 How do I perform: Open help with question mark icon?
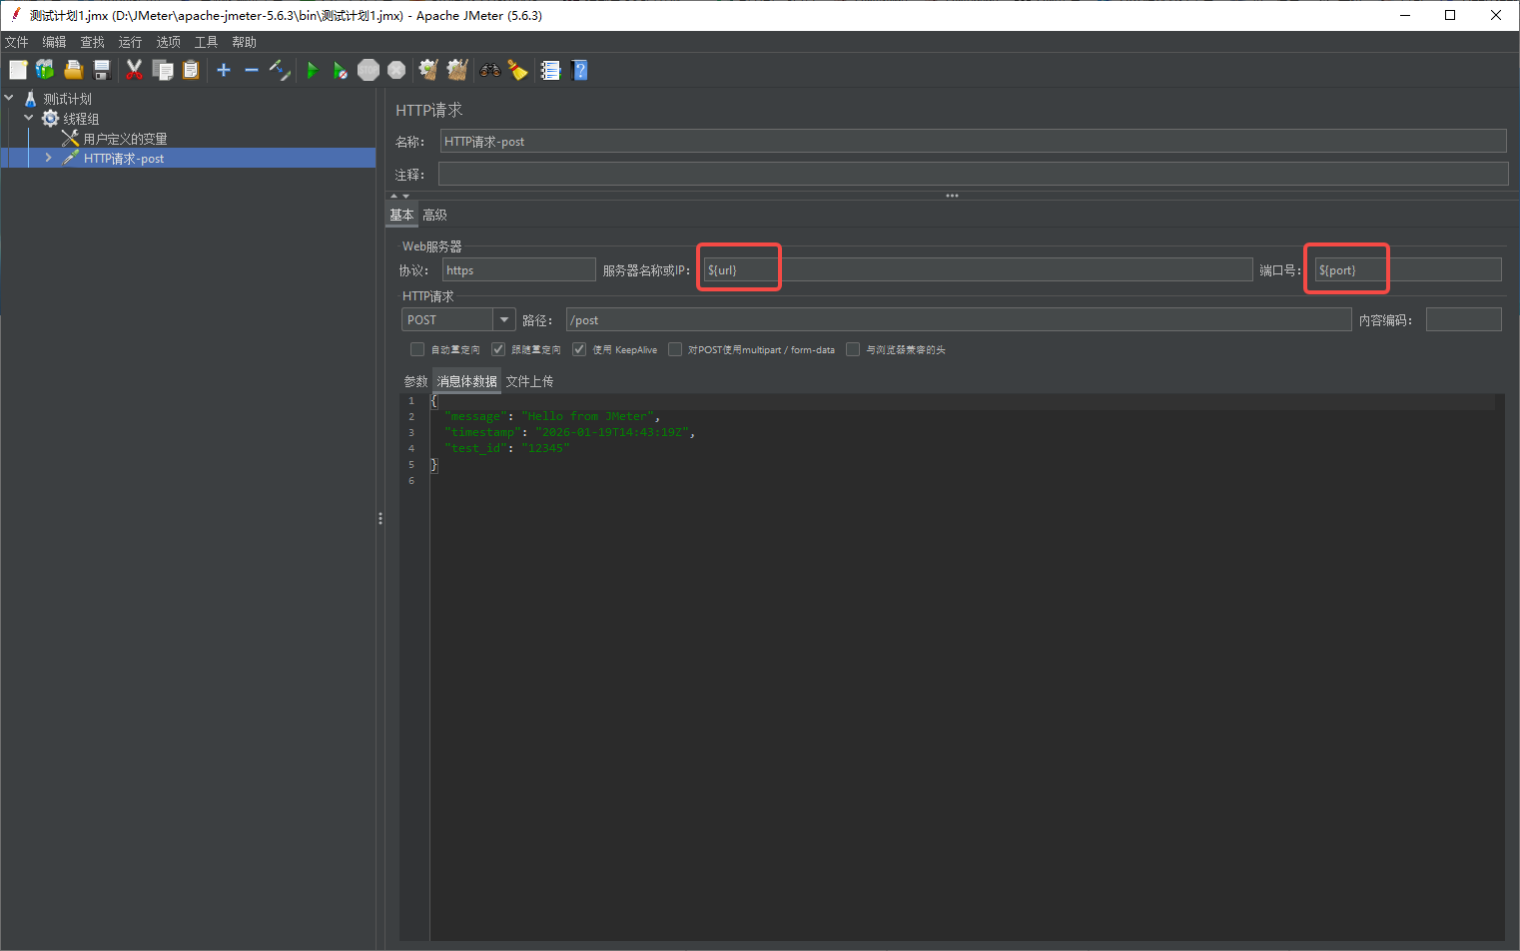[579, 70]
